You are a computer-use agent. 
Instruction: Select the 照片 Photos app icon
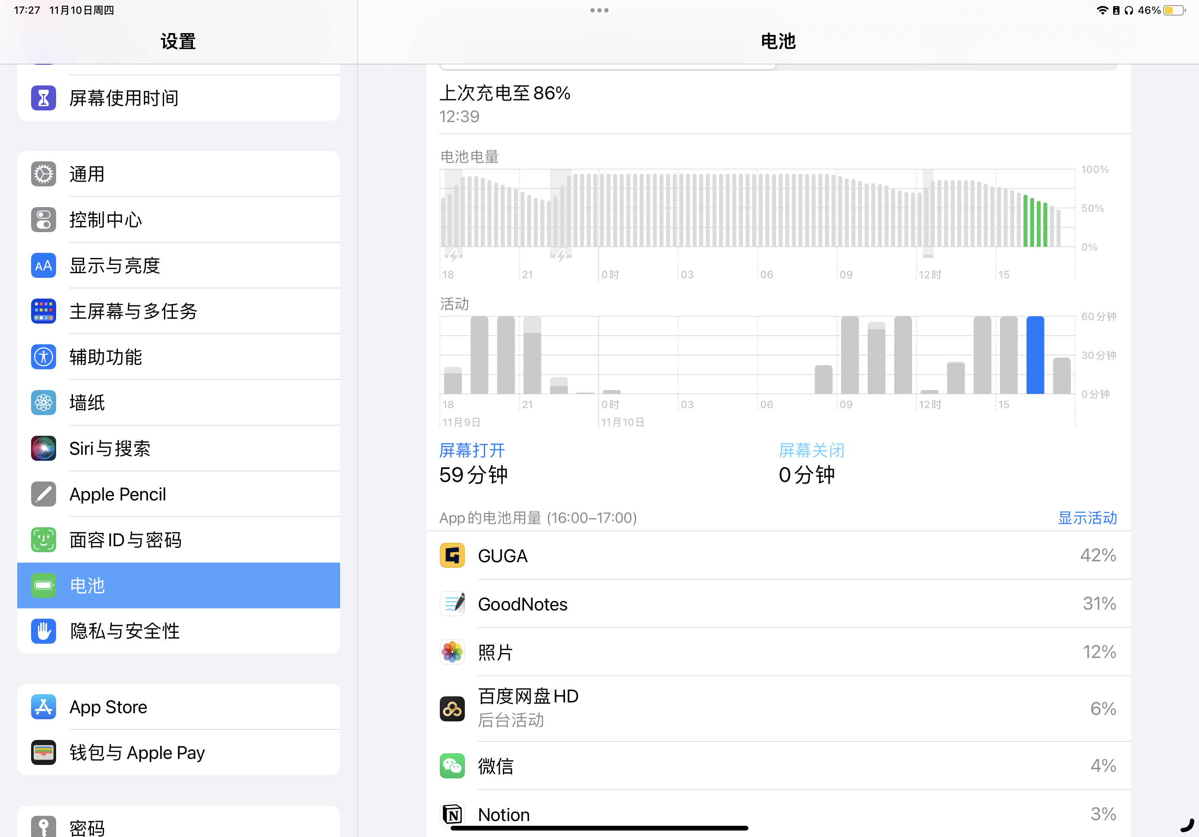[x=452, y=652]
